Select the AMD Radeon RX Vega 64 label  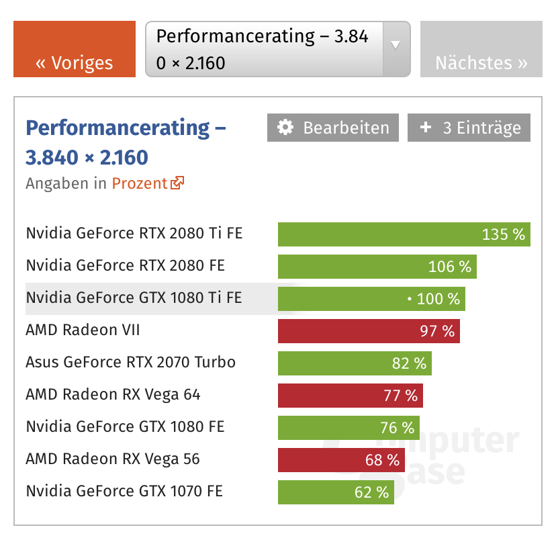click(x=113, y=394)
